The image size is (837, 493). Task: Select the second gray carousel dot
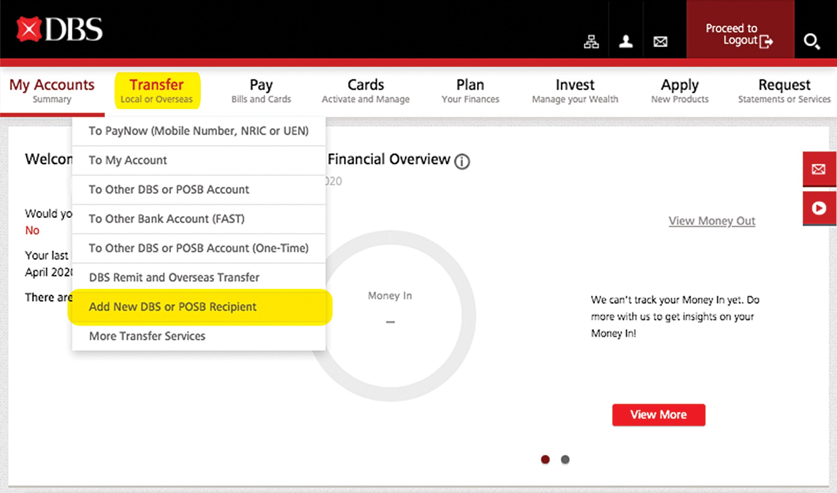(x=565, y=459)
